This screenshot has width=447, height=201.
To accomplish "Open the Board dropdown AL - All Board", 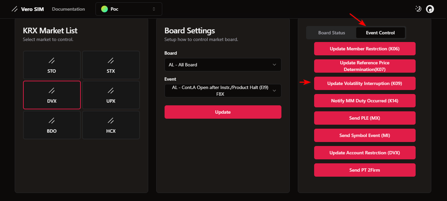I will [x=223, y=65].
